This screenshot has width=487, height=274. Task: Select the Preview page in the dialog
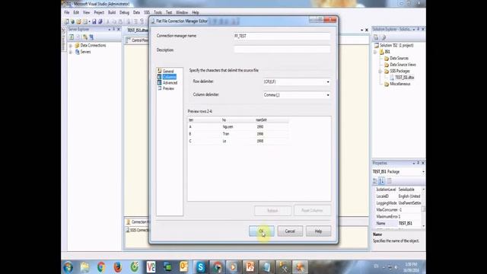click(168, 88)
